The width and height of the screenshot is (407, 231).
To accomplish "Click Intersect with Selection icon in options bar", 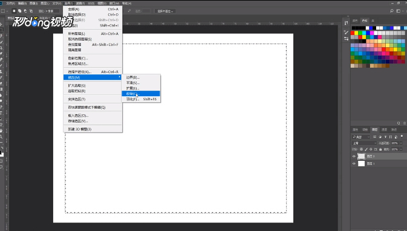I will [31, 11].
